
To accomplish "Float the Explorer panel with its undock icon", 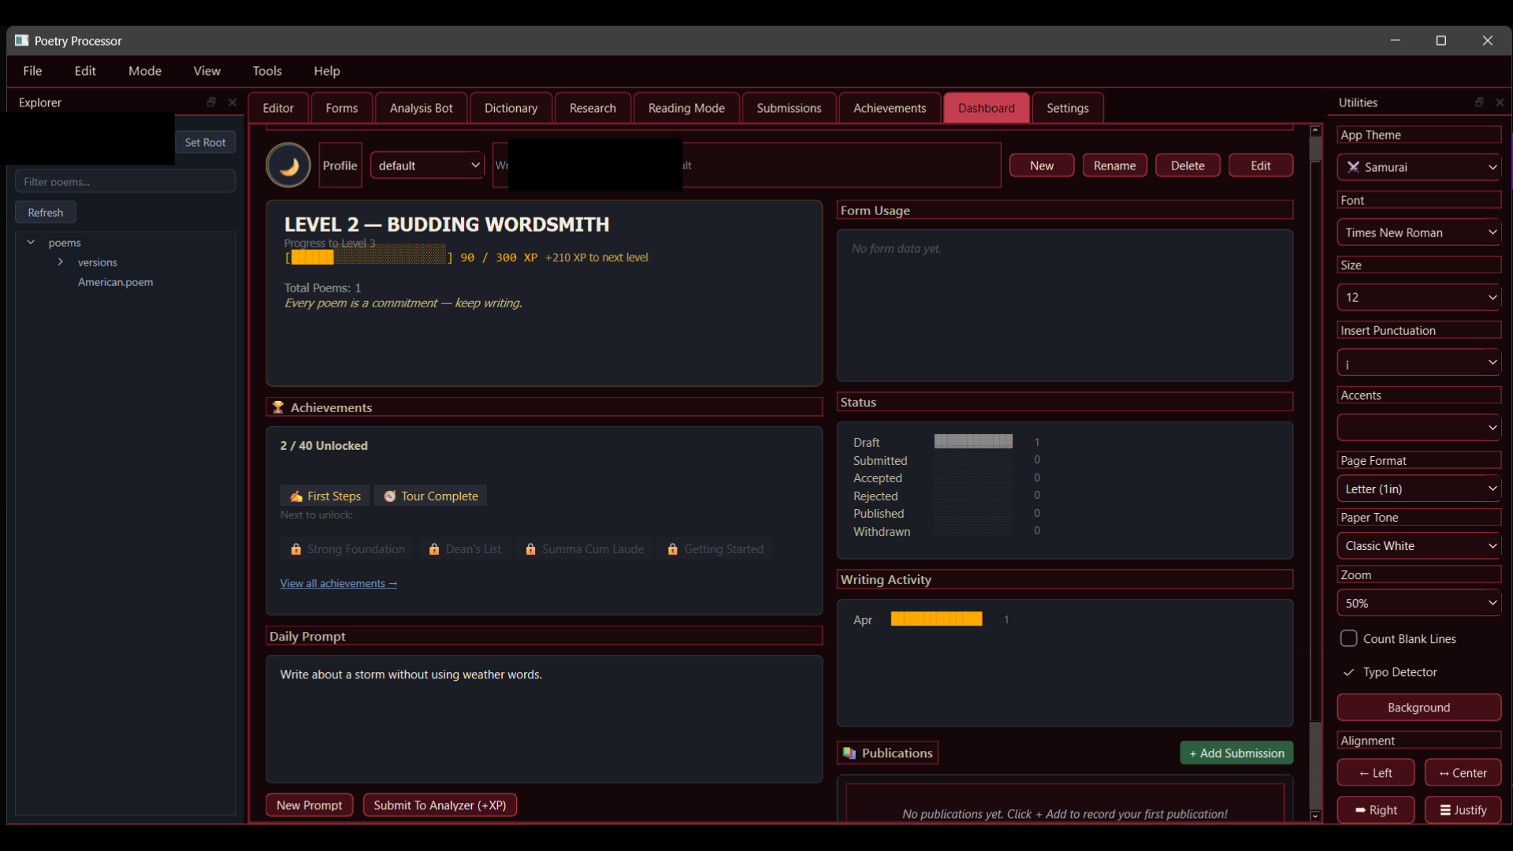I will [211, 102].
